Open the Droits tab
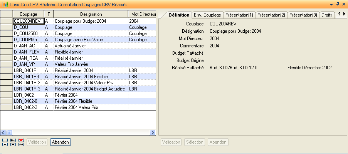The height and width of the screenshot is (154, 348). point(326,15)
